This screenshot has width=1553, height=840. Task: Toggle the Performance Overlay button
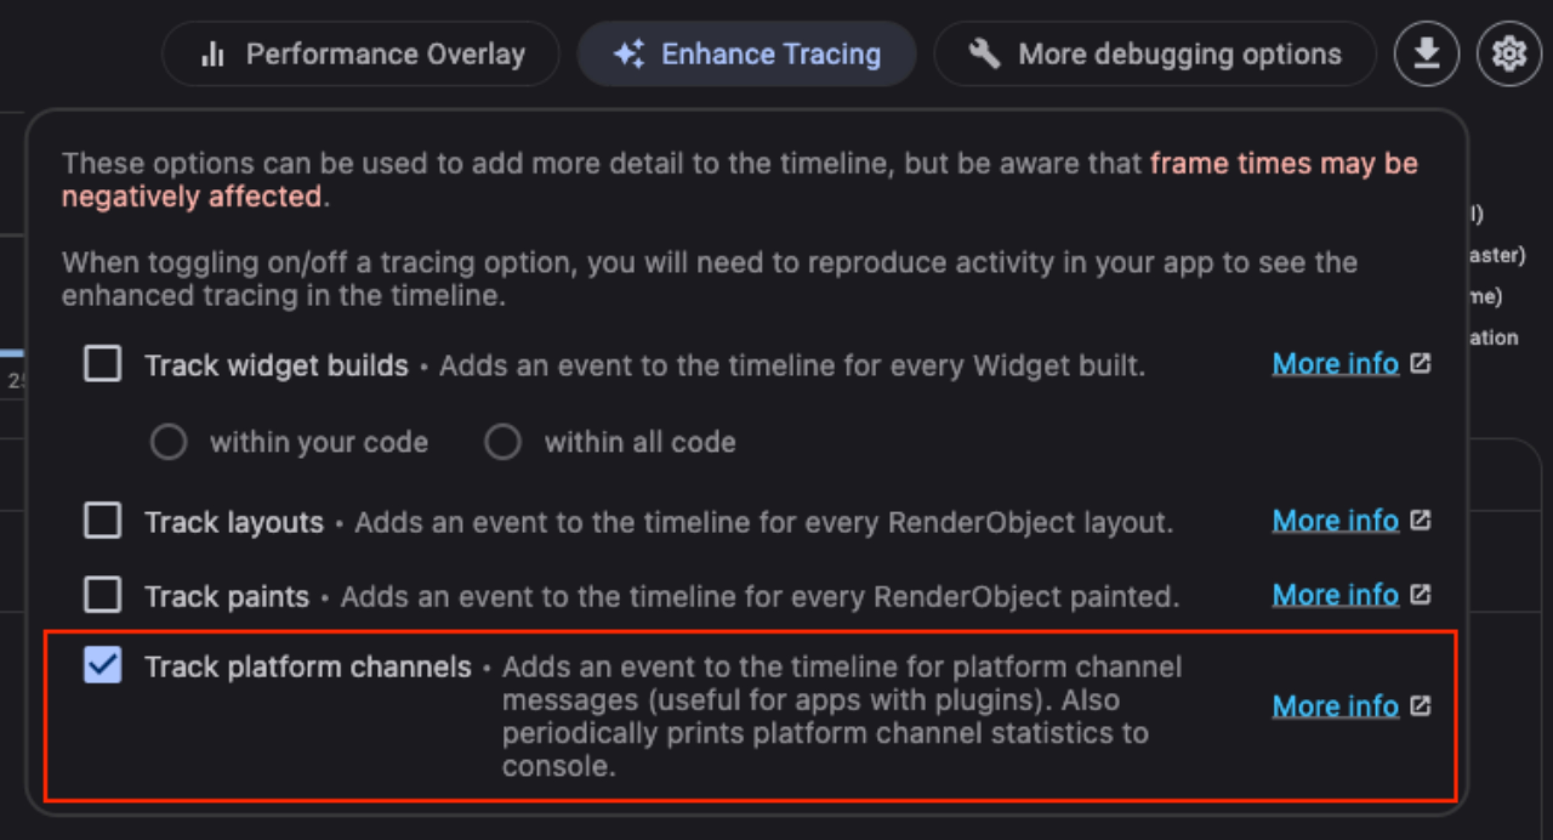tap(360, 54)
